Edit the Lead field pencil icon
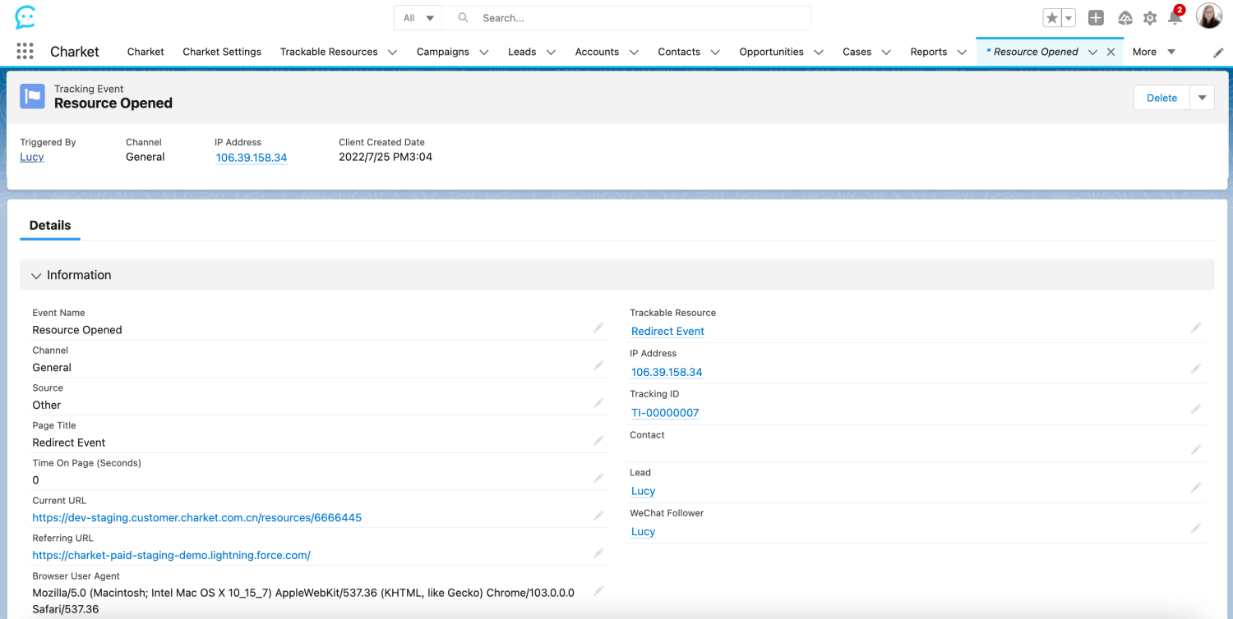The height and width of the screenshot is (619, 1233). [x=1196, y=488]
